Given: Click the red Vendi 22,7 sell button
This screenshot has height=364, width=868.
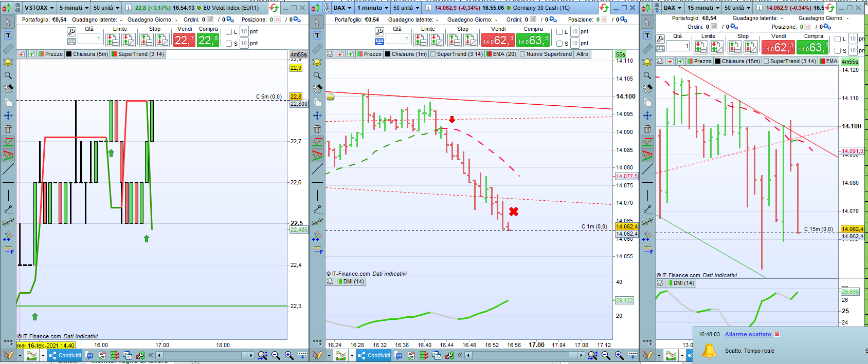Looking at the screenshot, I should click(x=184, y=40).
